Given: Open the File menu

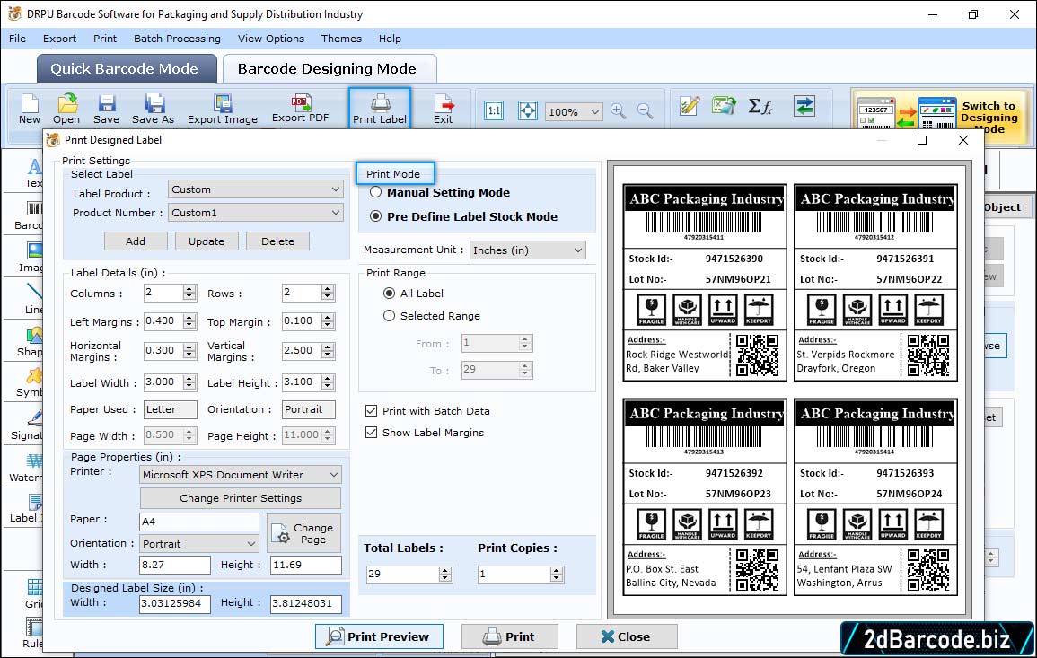Looking at the screenshot, I should coord(17,39).
